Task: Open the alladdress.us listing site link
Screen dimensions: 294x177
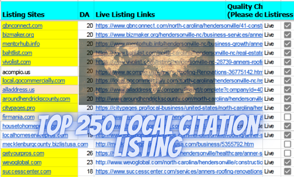Action: [x=18, y=90]
